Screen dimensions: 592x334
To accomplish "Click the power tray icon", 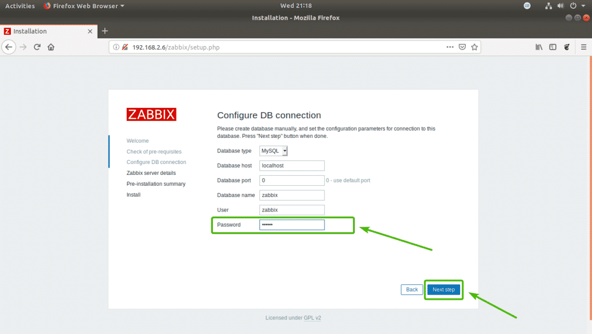I will [573, 6].
